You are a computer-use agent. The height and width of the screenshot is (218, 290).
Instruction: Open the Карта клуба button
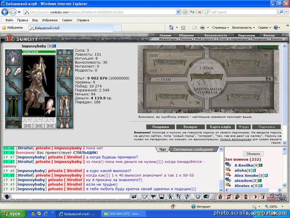(x=220, y=127)
